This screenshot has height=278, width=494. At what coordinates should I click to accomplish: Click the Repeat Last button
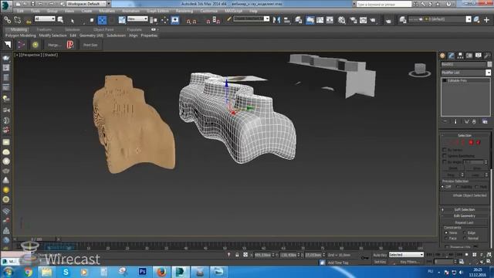(465, 222)
